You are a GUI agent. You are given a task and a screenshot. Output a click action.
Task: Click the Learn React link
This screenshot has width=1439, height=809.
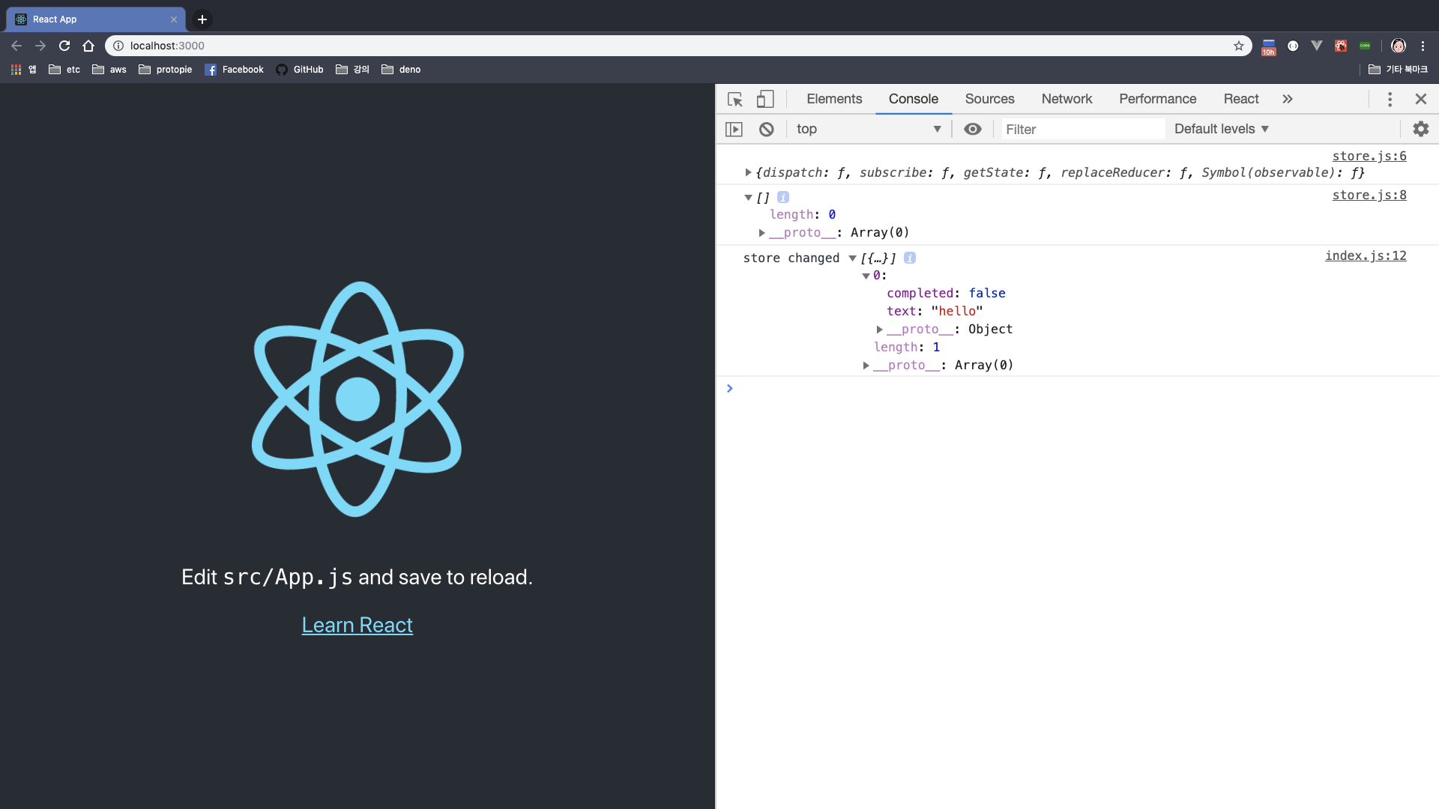357,625
